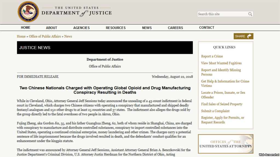This screenshot has width=280, height=157.
Task: Click the FOR IMMEDIATE RELEASE text
Action: pyautogui.click(x=38, y=77)
